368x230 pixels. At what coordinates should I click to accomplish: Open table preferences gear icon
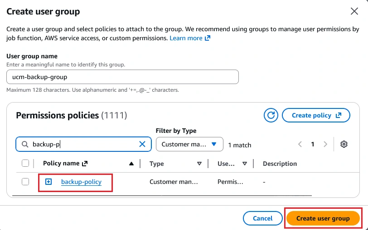(x=344, y=144)
